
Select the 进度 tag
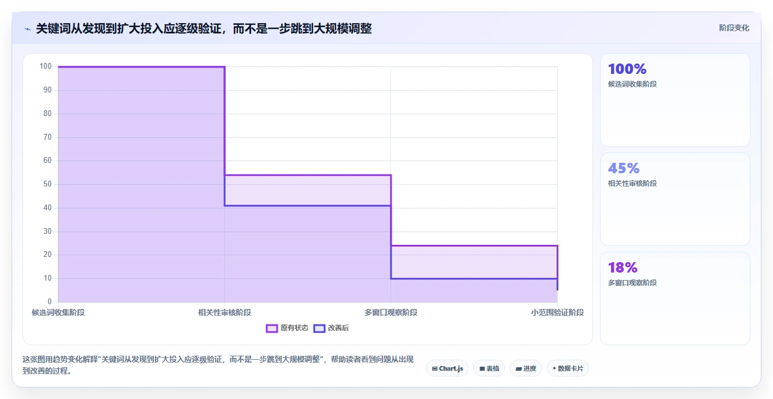[x=525, y=368]
